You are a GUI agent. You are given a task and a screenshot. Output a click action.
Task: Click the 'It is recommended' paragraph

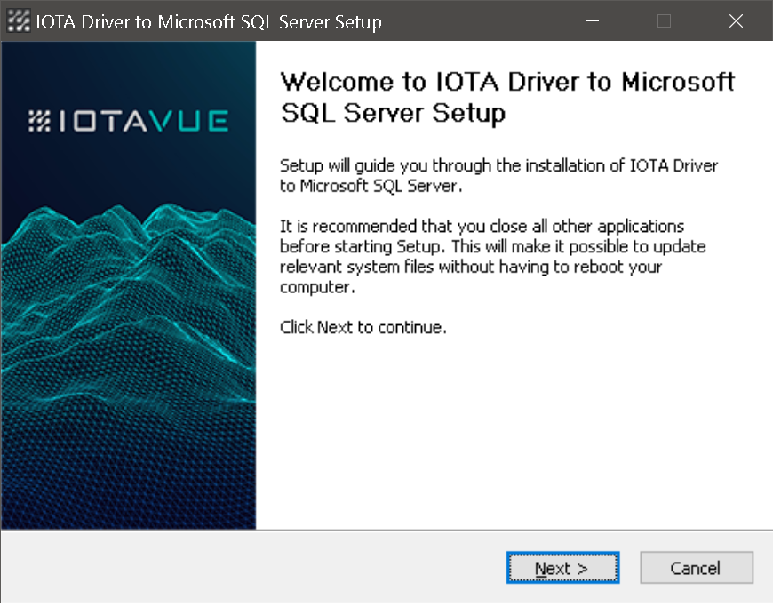point(492,257)
